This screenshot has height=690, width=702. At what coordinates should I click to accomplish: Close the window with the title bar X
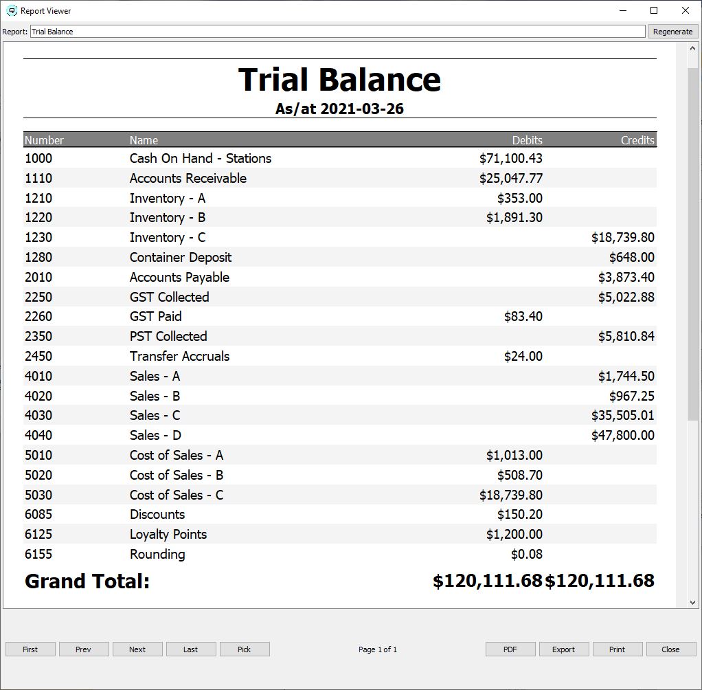click(x=686, y=10)
